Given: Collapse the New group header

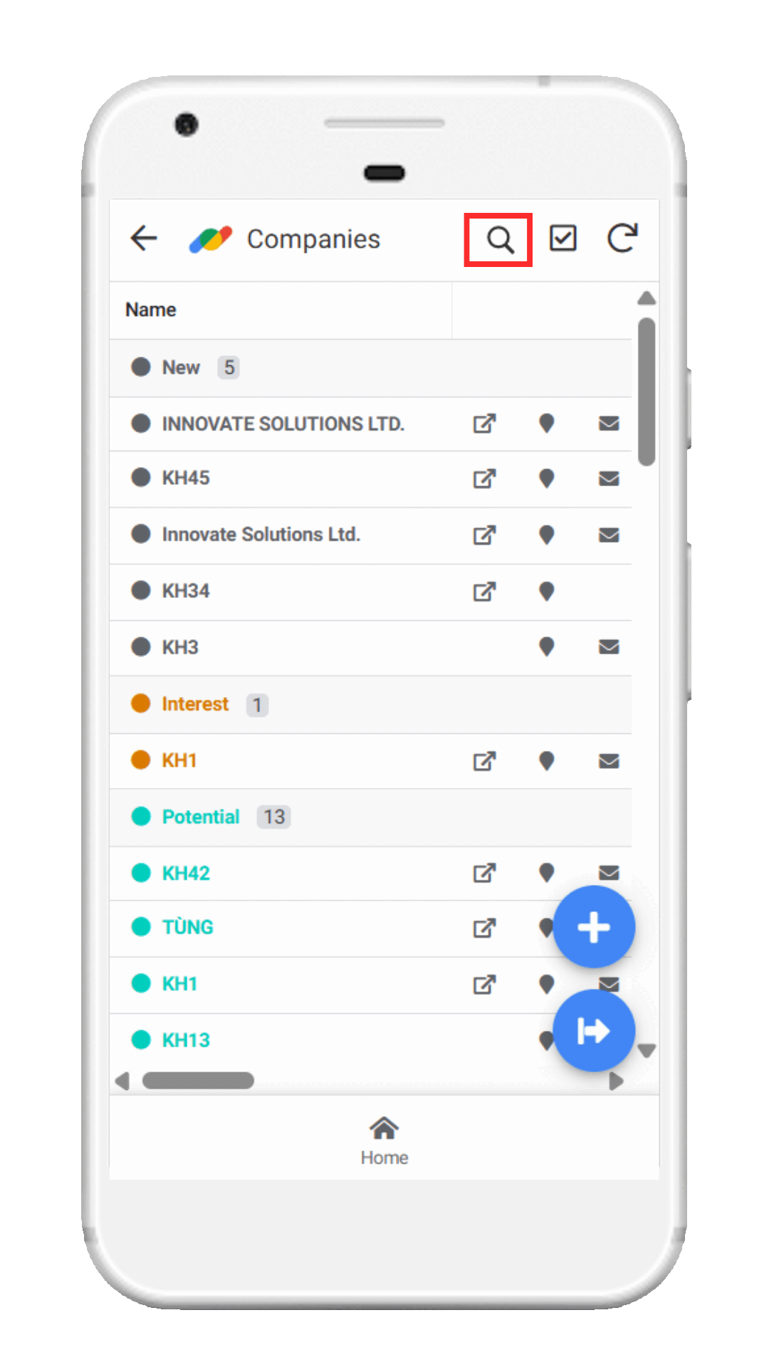Looking at the screenshot, I should point(370,368).
